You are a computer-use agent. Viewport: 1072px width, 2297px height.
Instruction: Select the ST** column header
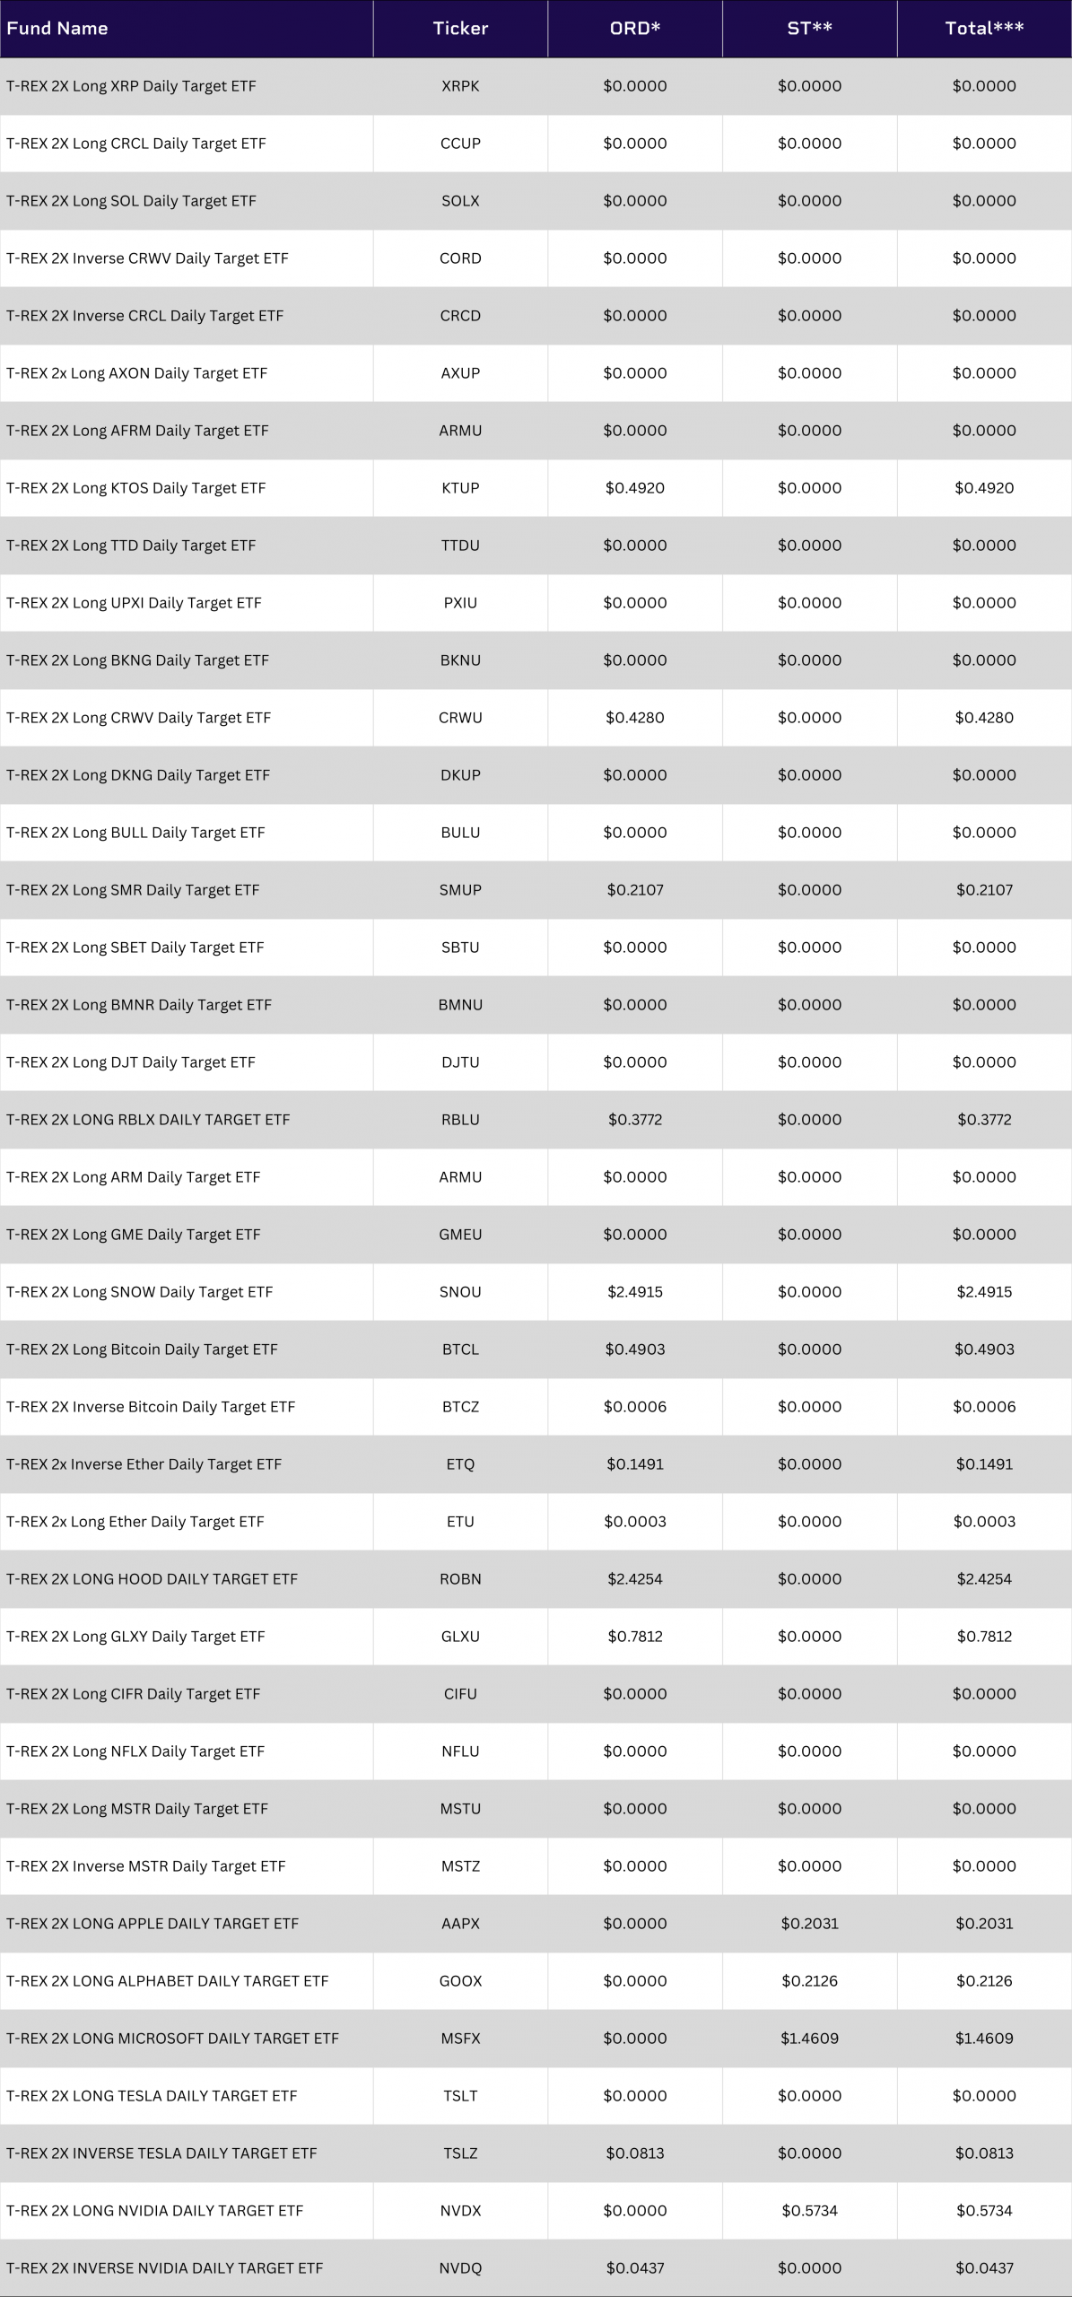[809, 29]
